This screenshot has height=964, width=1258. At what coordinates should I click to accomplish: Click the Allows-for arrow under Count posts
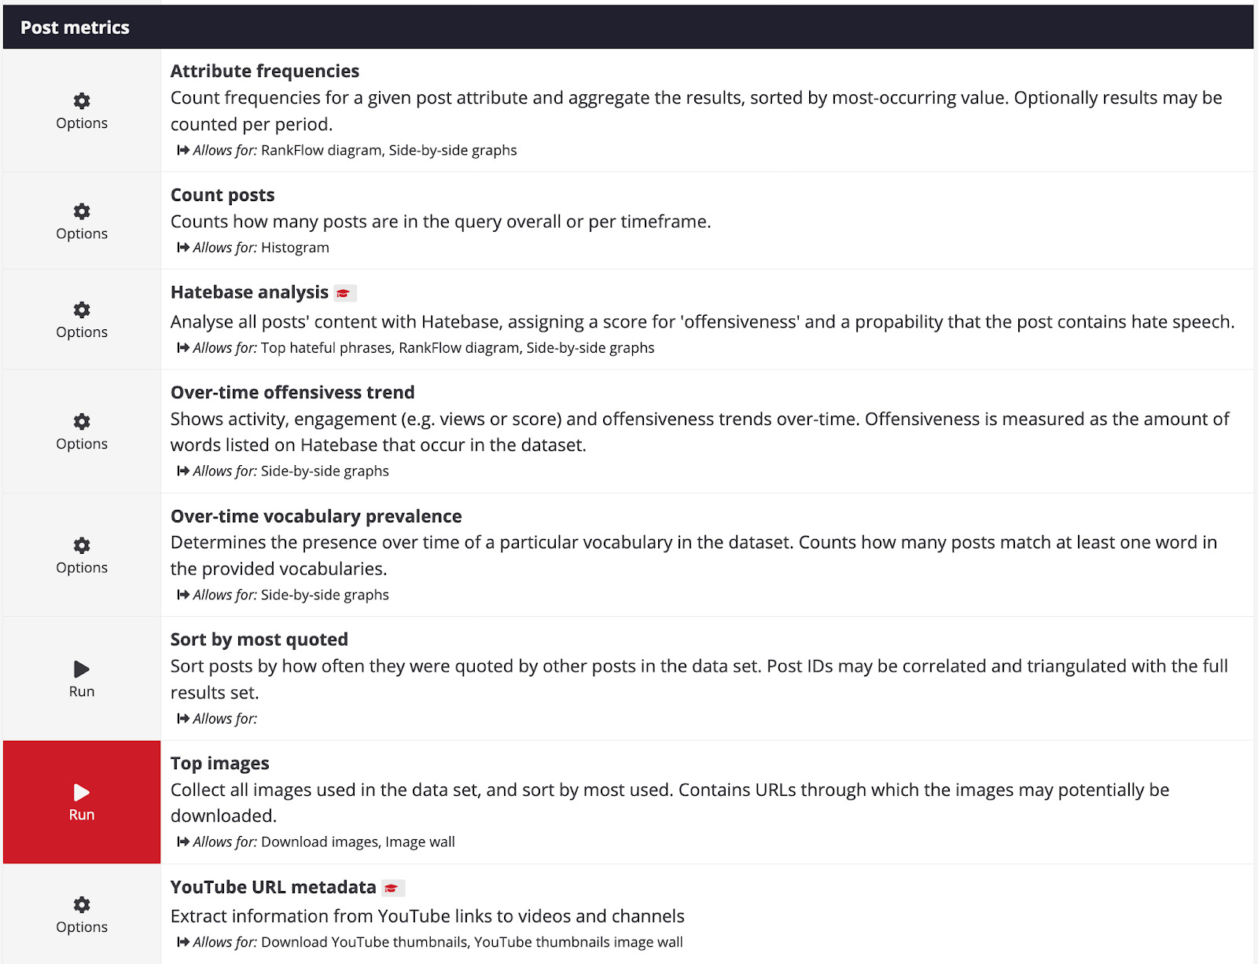click(183, 247)
